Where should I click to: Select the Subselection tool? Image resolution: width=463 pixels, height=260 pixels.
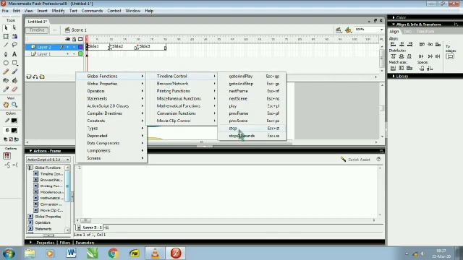(14, 28)
